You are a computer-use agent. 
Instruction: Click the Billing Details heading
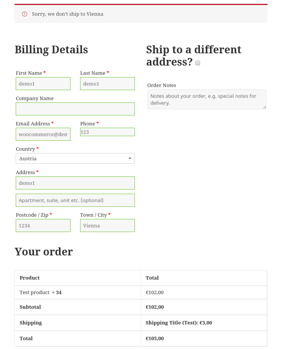[x=51, y=49]
